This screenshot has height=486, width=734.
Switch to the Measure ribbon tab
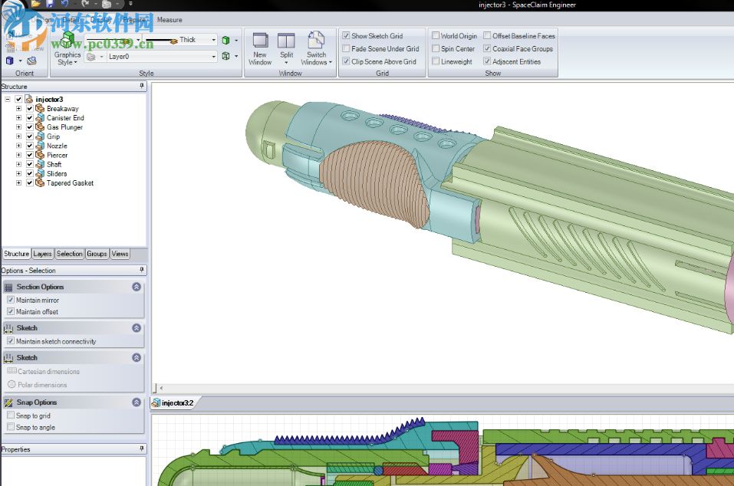[x=170, y=20]
